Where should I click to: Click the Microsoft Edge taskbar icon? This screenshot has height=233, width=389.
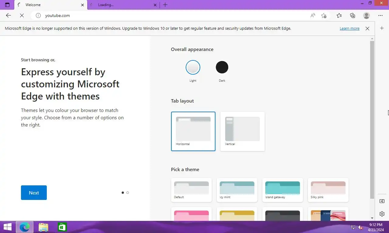click(25, 227)
